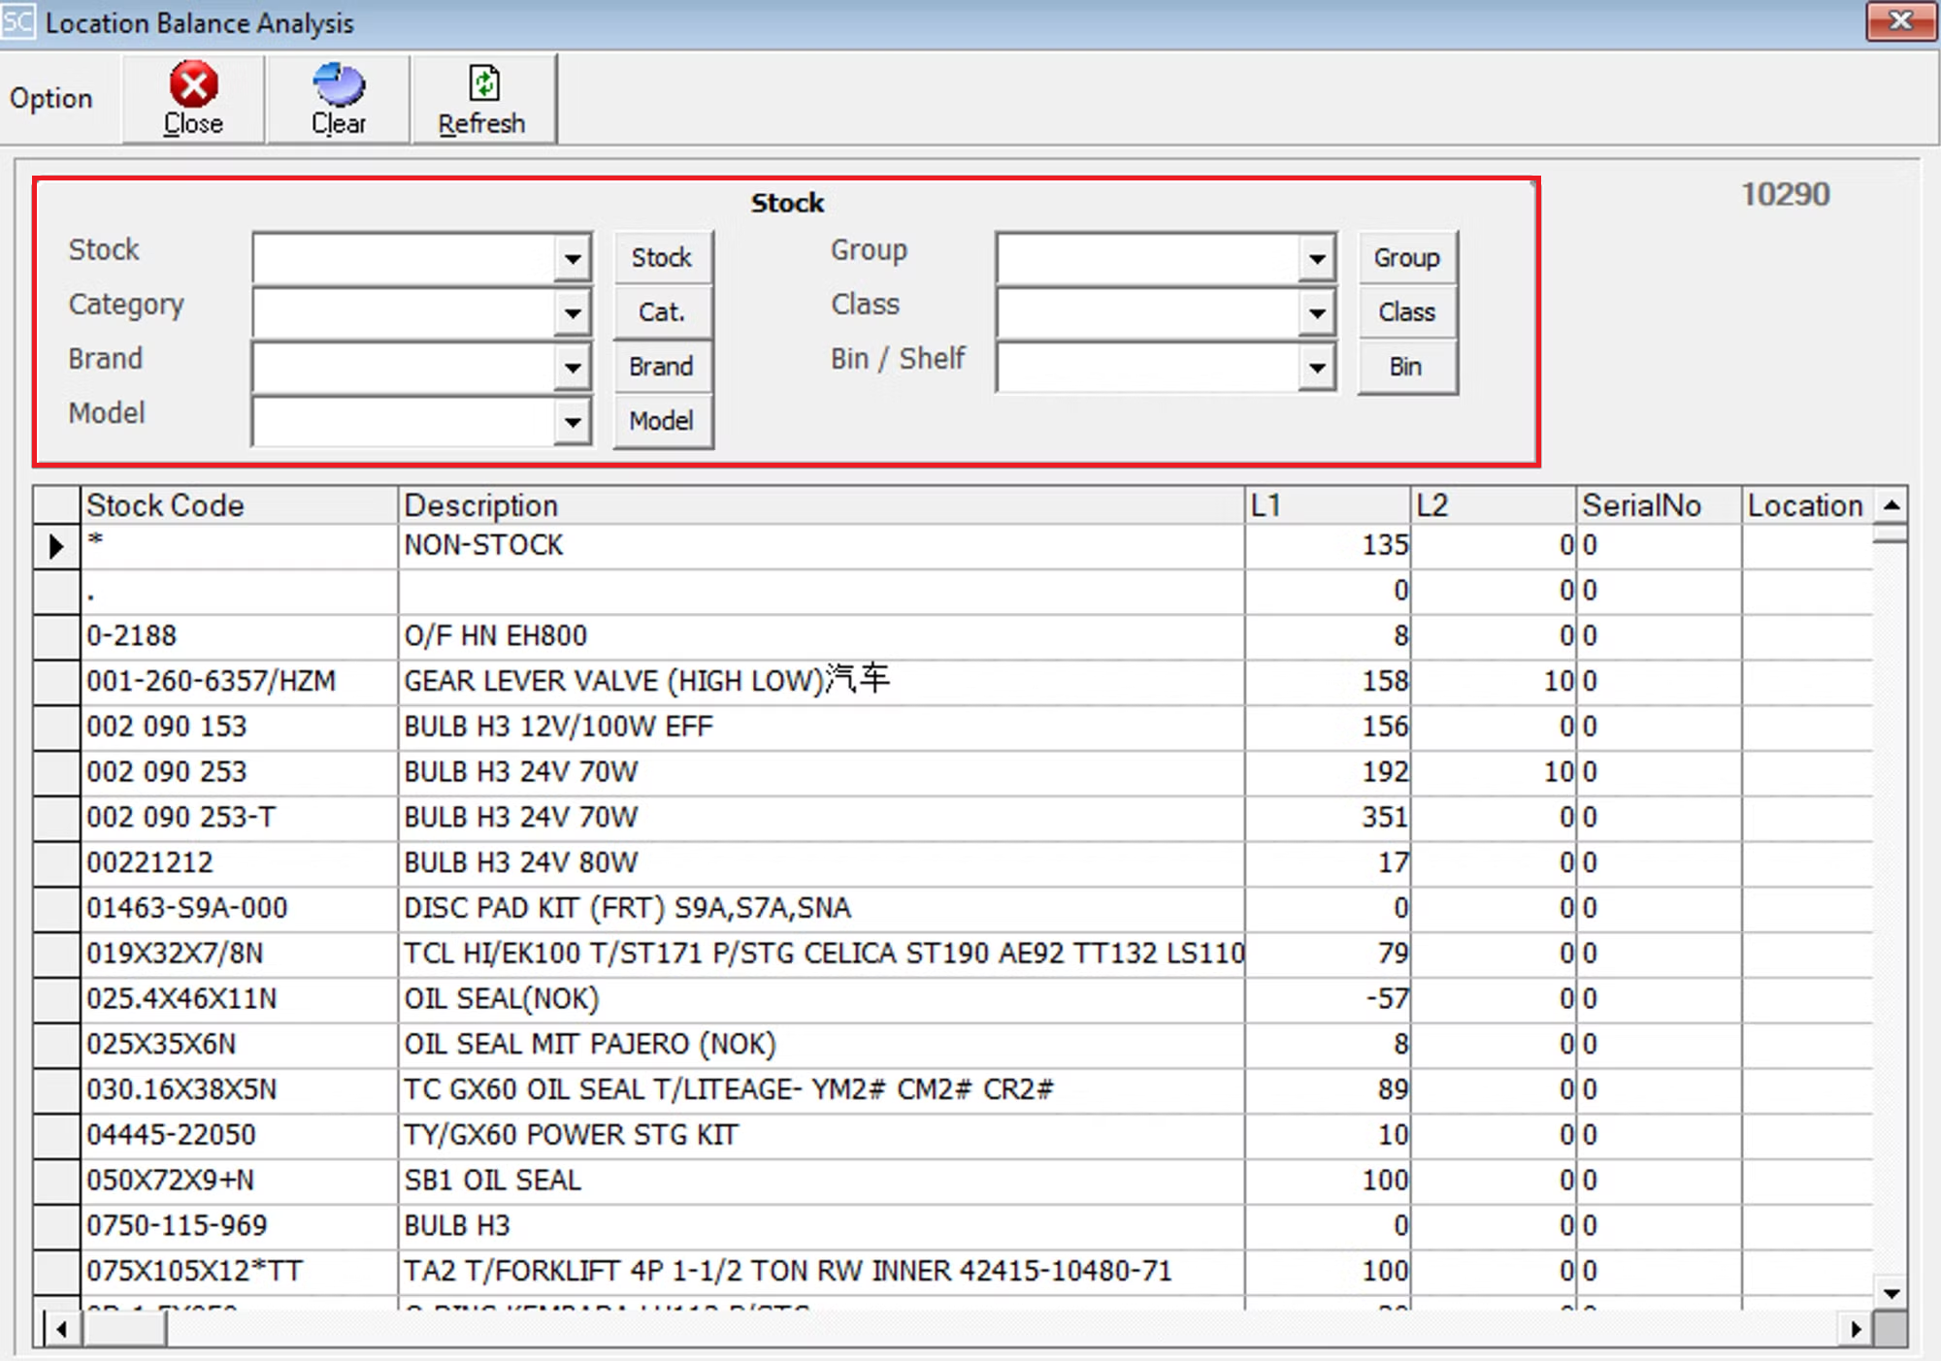Open the Category dropdown arrow

coord(573,312)
